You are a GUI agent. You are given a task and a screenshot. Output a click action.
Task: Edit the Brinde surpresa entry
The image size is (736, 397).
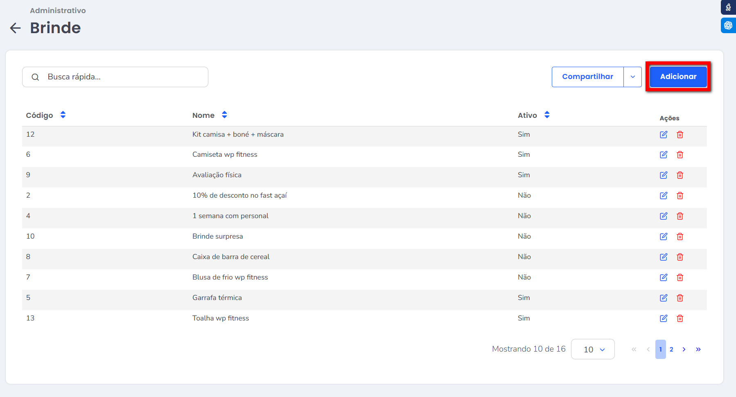tap(664, 237)
